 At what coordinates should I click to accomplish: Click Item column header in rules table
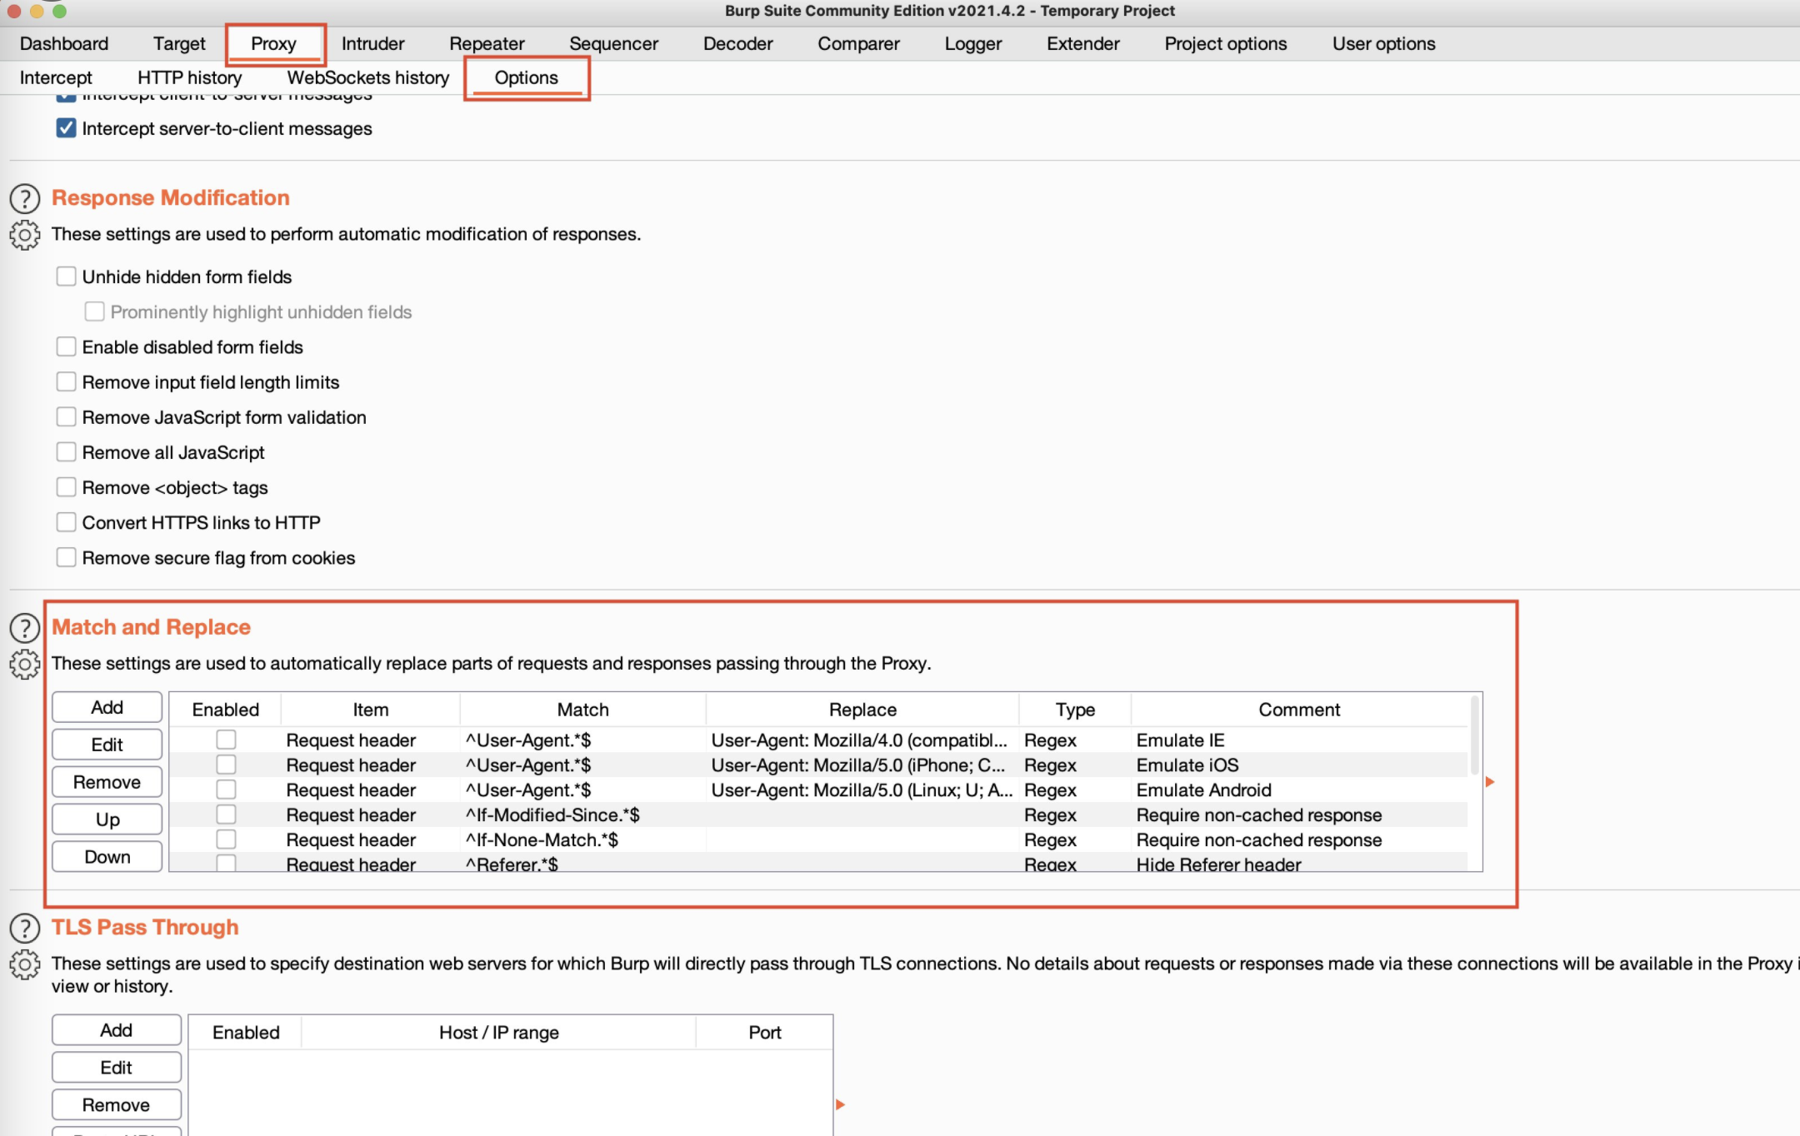[370, 710]
